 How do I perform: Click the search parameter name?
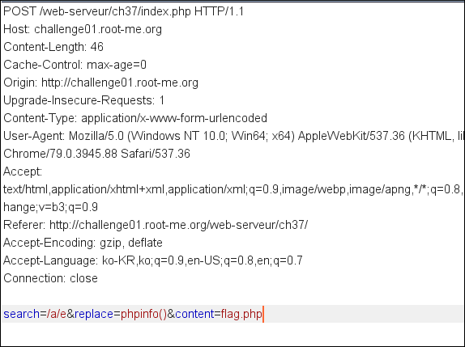tap(21, 314)
